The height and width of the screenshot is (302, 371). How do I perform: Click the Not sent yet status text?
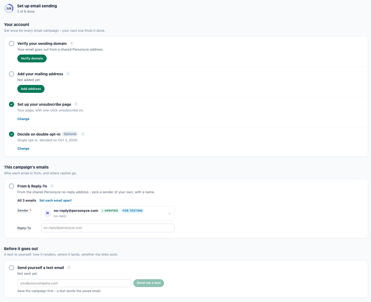[28, 274]
